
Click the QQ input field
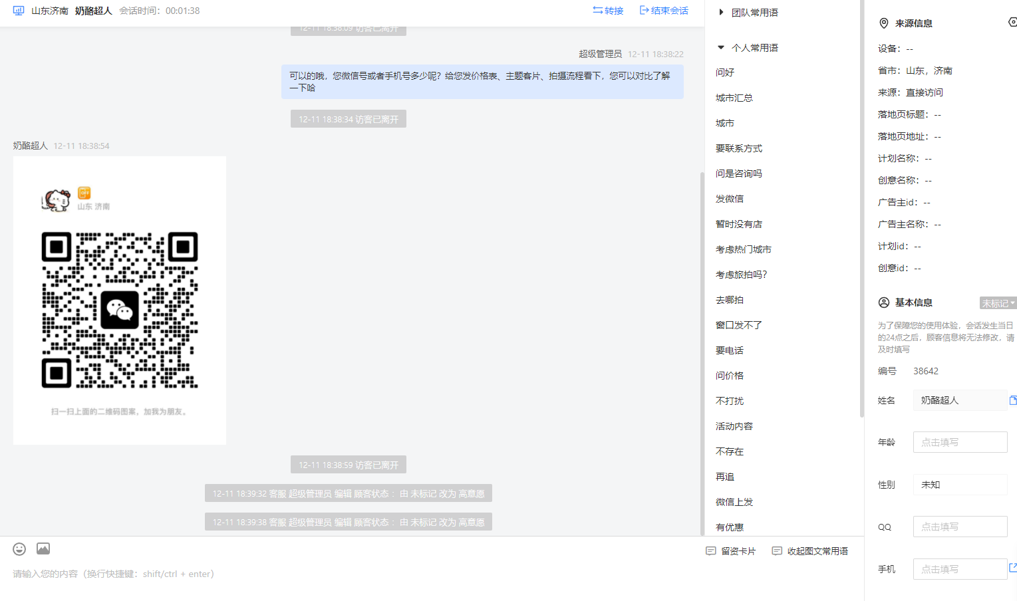pos(960,527)
